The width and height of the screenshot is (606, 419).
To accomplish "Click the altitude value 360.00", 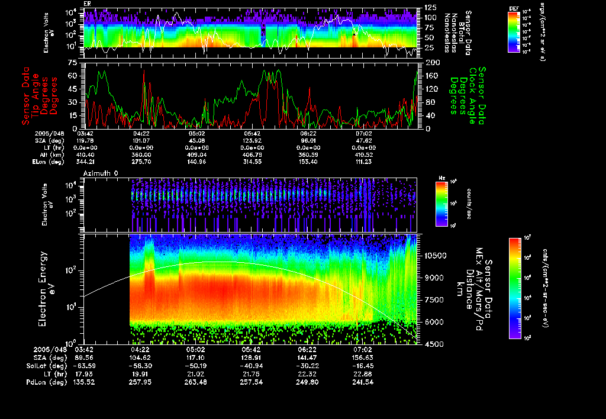I will click(141, 154).
